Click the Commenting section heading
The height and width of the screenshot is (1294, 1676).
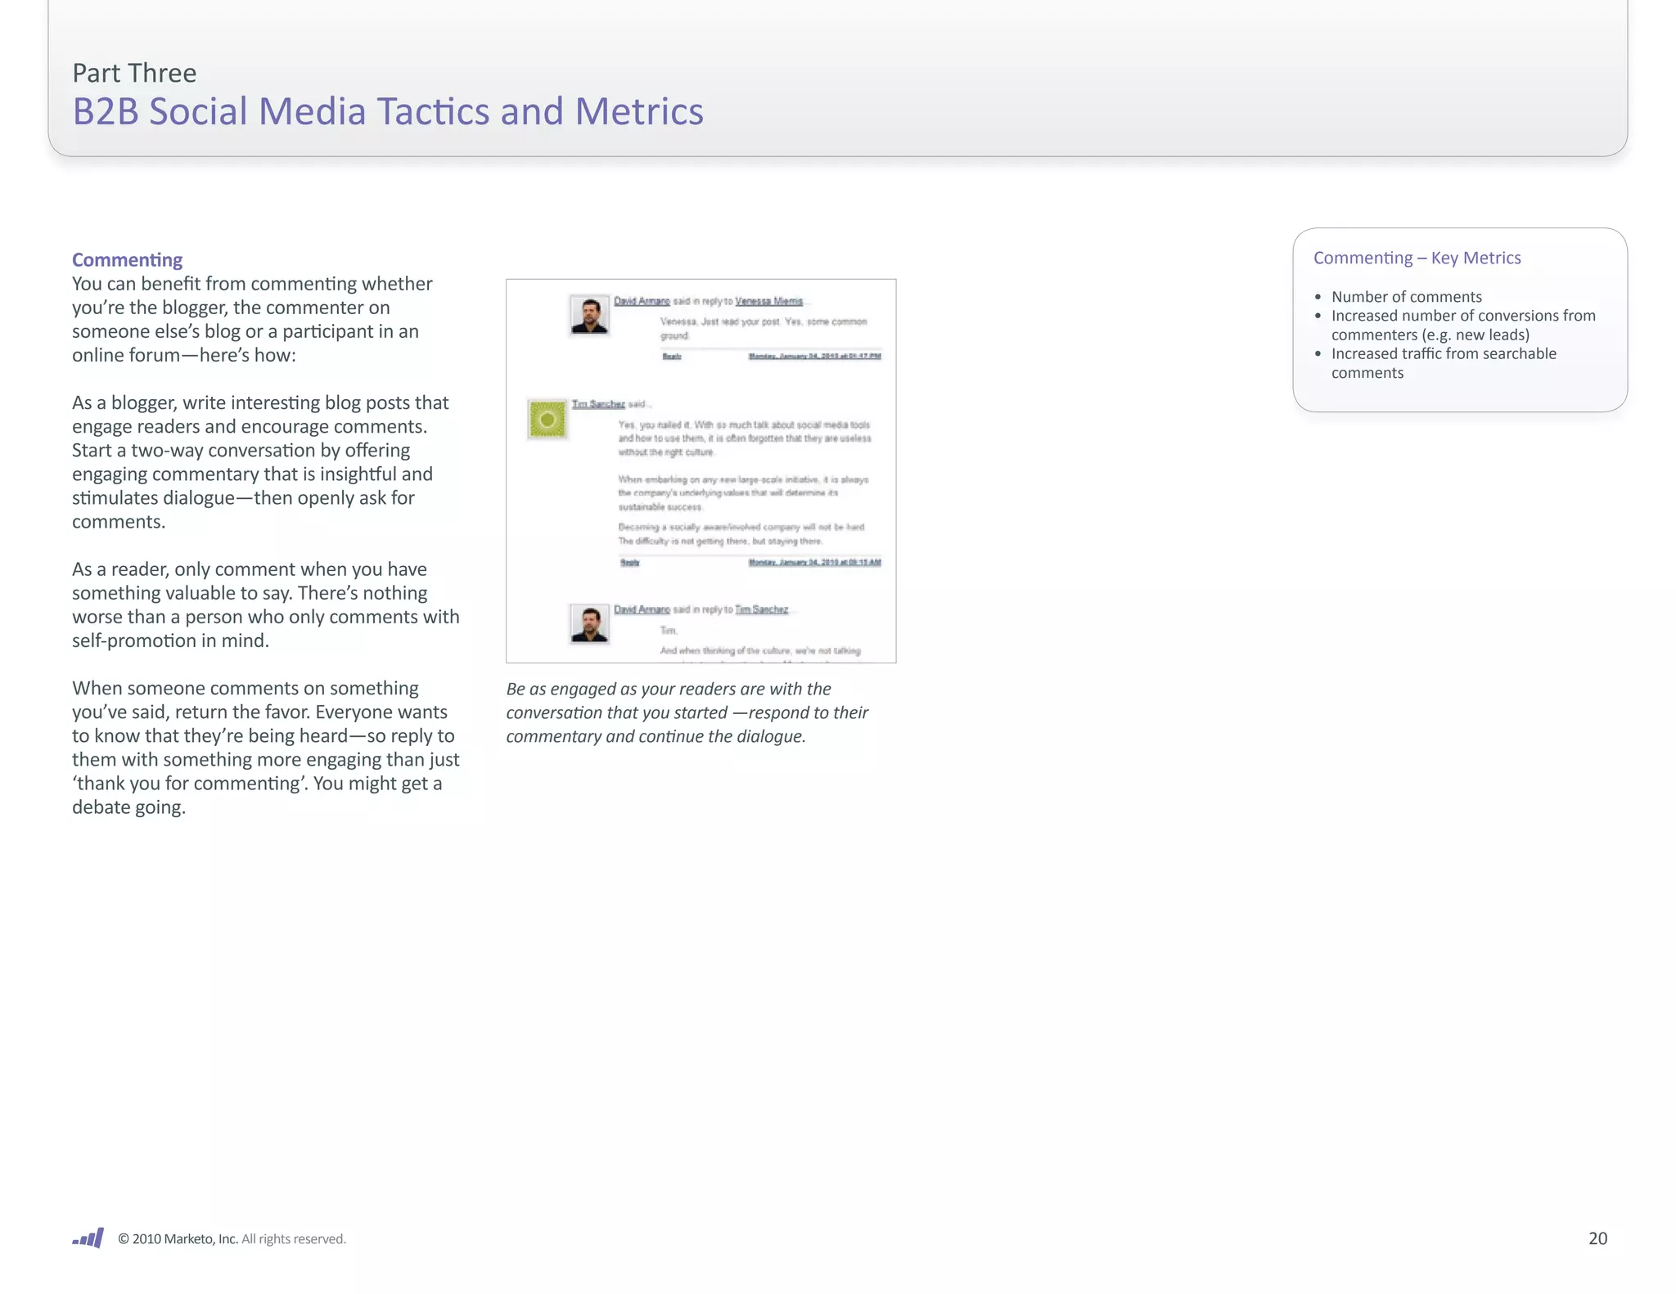127,259
